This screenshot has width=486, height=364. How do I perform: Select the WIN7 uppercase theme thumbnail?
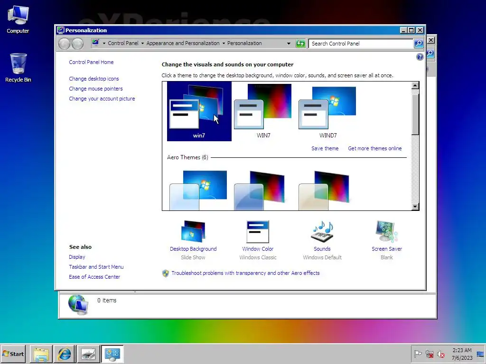tap(263, 111)
